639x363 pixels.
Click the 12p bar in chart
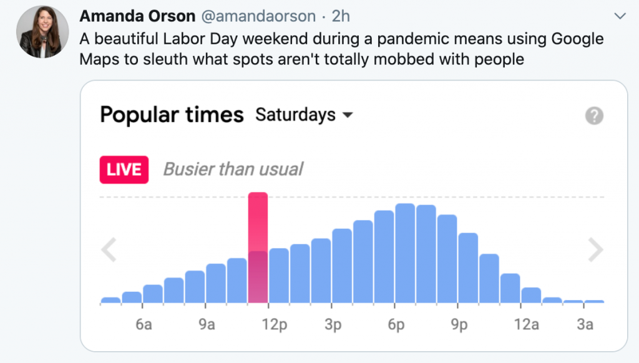pyautogui.click(x=279, y=275)
